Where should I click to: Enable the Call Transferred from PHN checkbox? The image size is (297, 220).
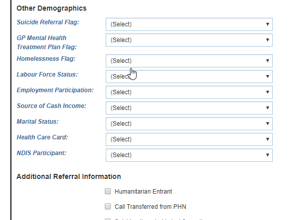(x=108, y=206)
